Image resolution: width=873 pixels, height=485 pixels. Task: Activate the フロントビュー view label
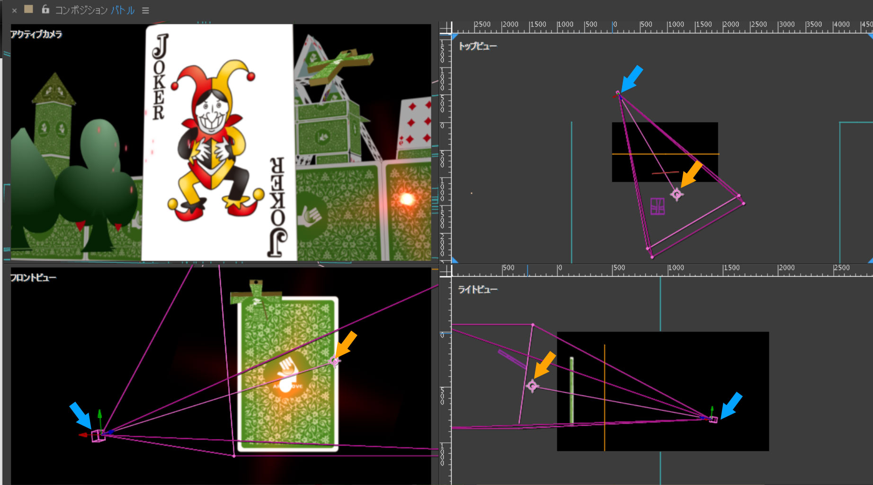(x=33, y=278)
